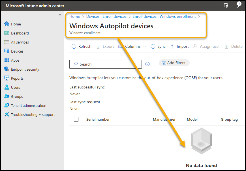
Task: Click the Delete trash can icon
Action: coord(226,47)
